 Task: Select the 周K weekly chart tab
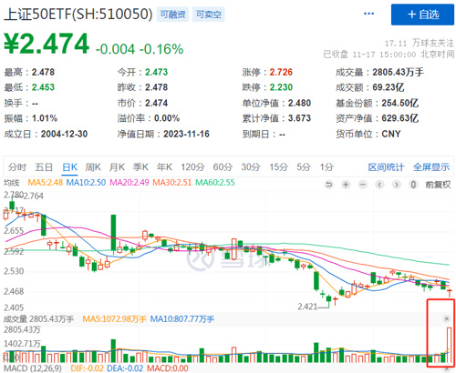click(93, 166)
